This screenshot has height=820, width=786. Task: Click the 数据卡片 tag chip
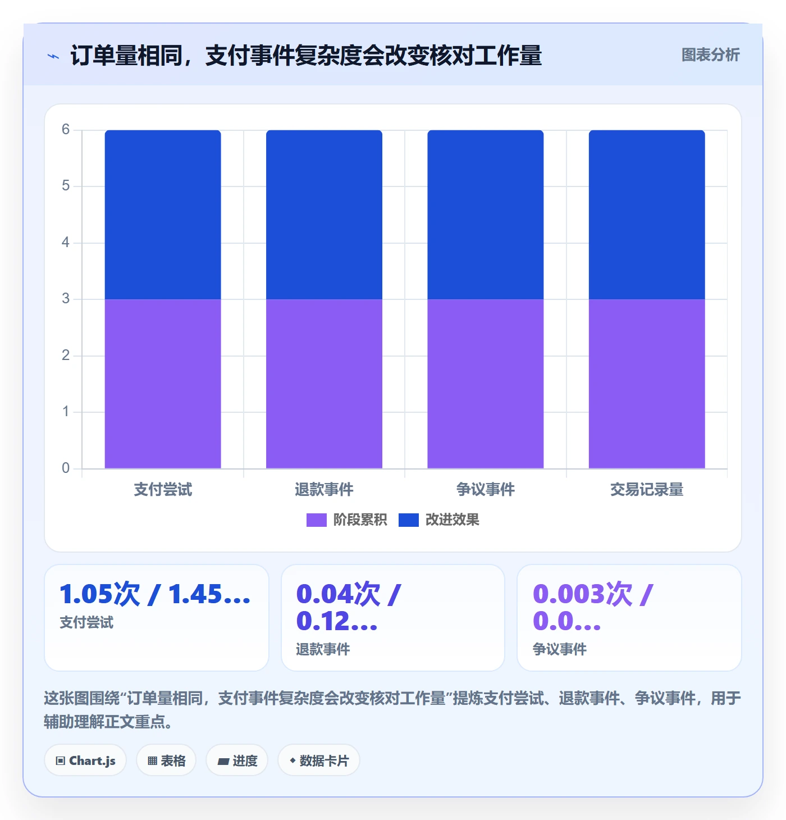pyautogui.click(x=319, y=760)
